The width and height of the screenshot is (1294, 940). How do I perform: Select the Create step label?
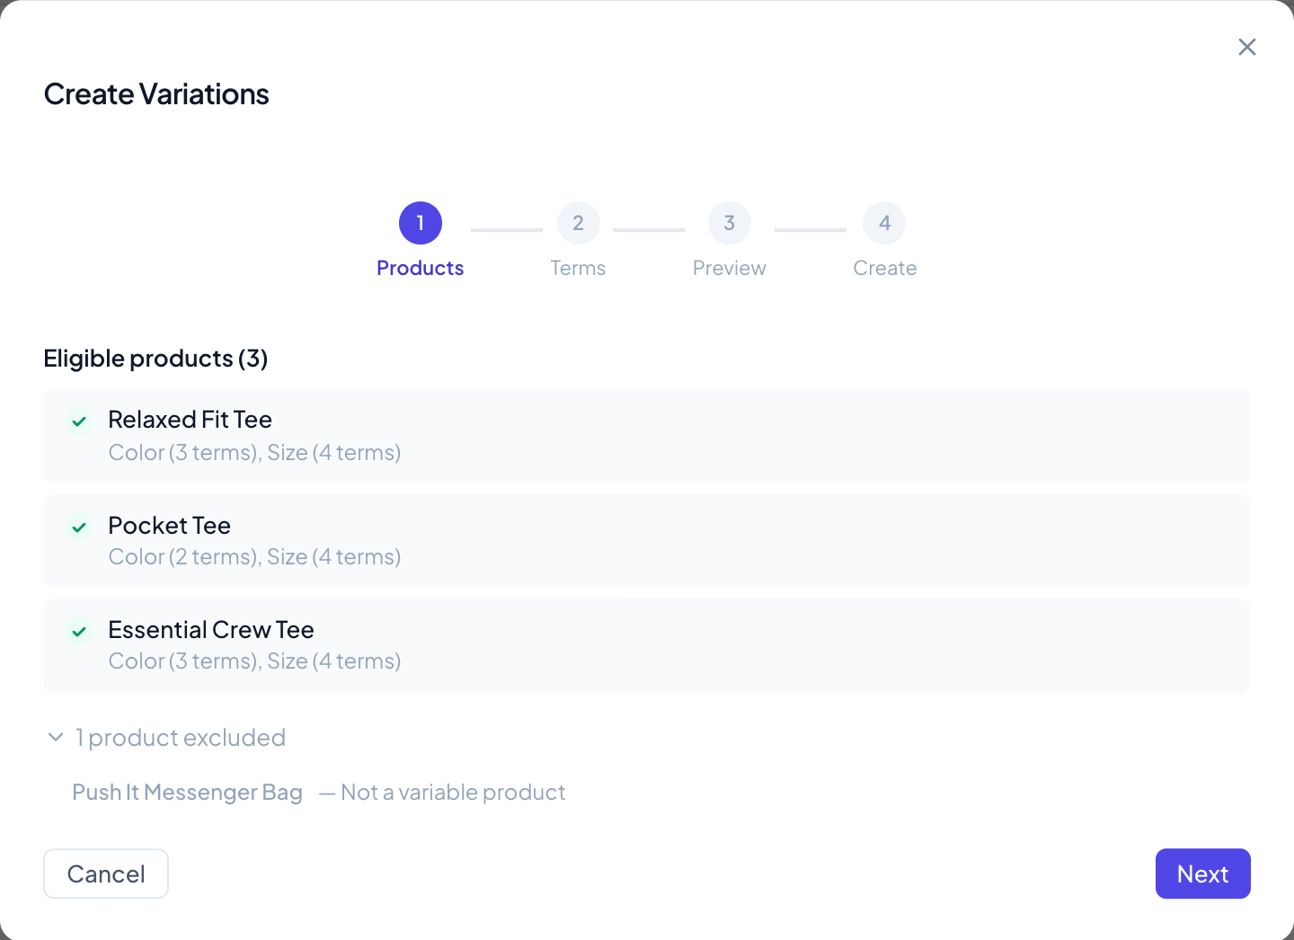(885, 268)
